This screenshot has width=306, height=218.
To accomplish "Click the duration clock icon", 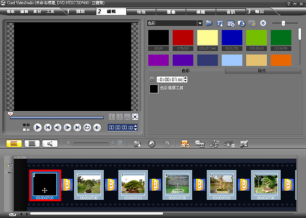I will (x=153, y=80).
